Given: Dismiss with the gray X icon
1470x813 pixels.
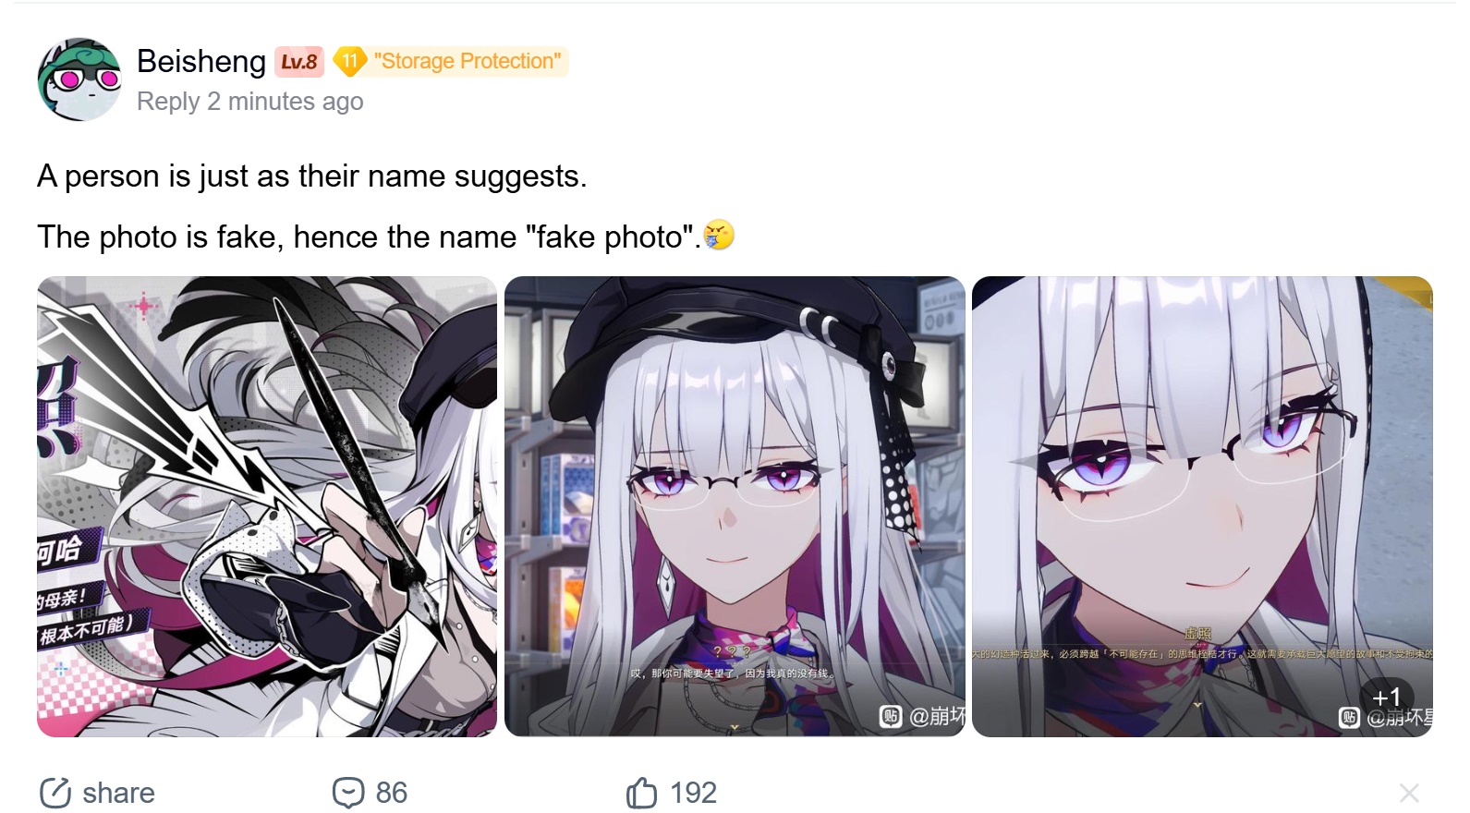Looking at the screenshot, I should pyautogui.click(x=1409, y=793).
